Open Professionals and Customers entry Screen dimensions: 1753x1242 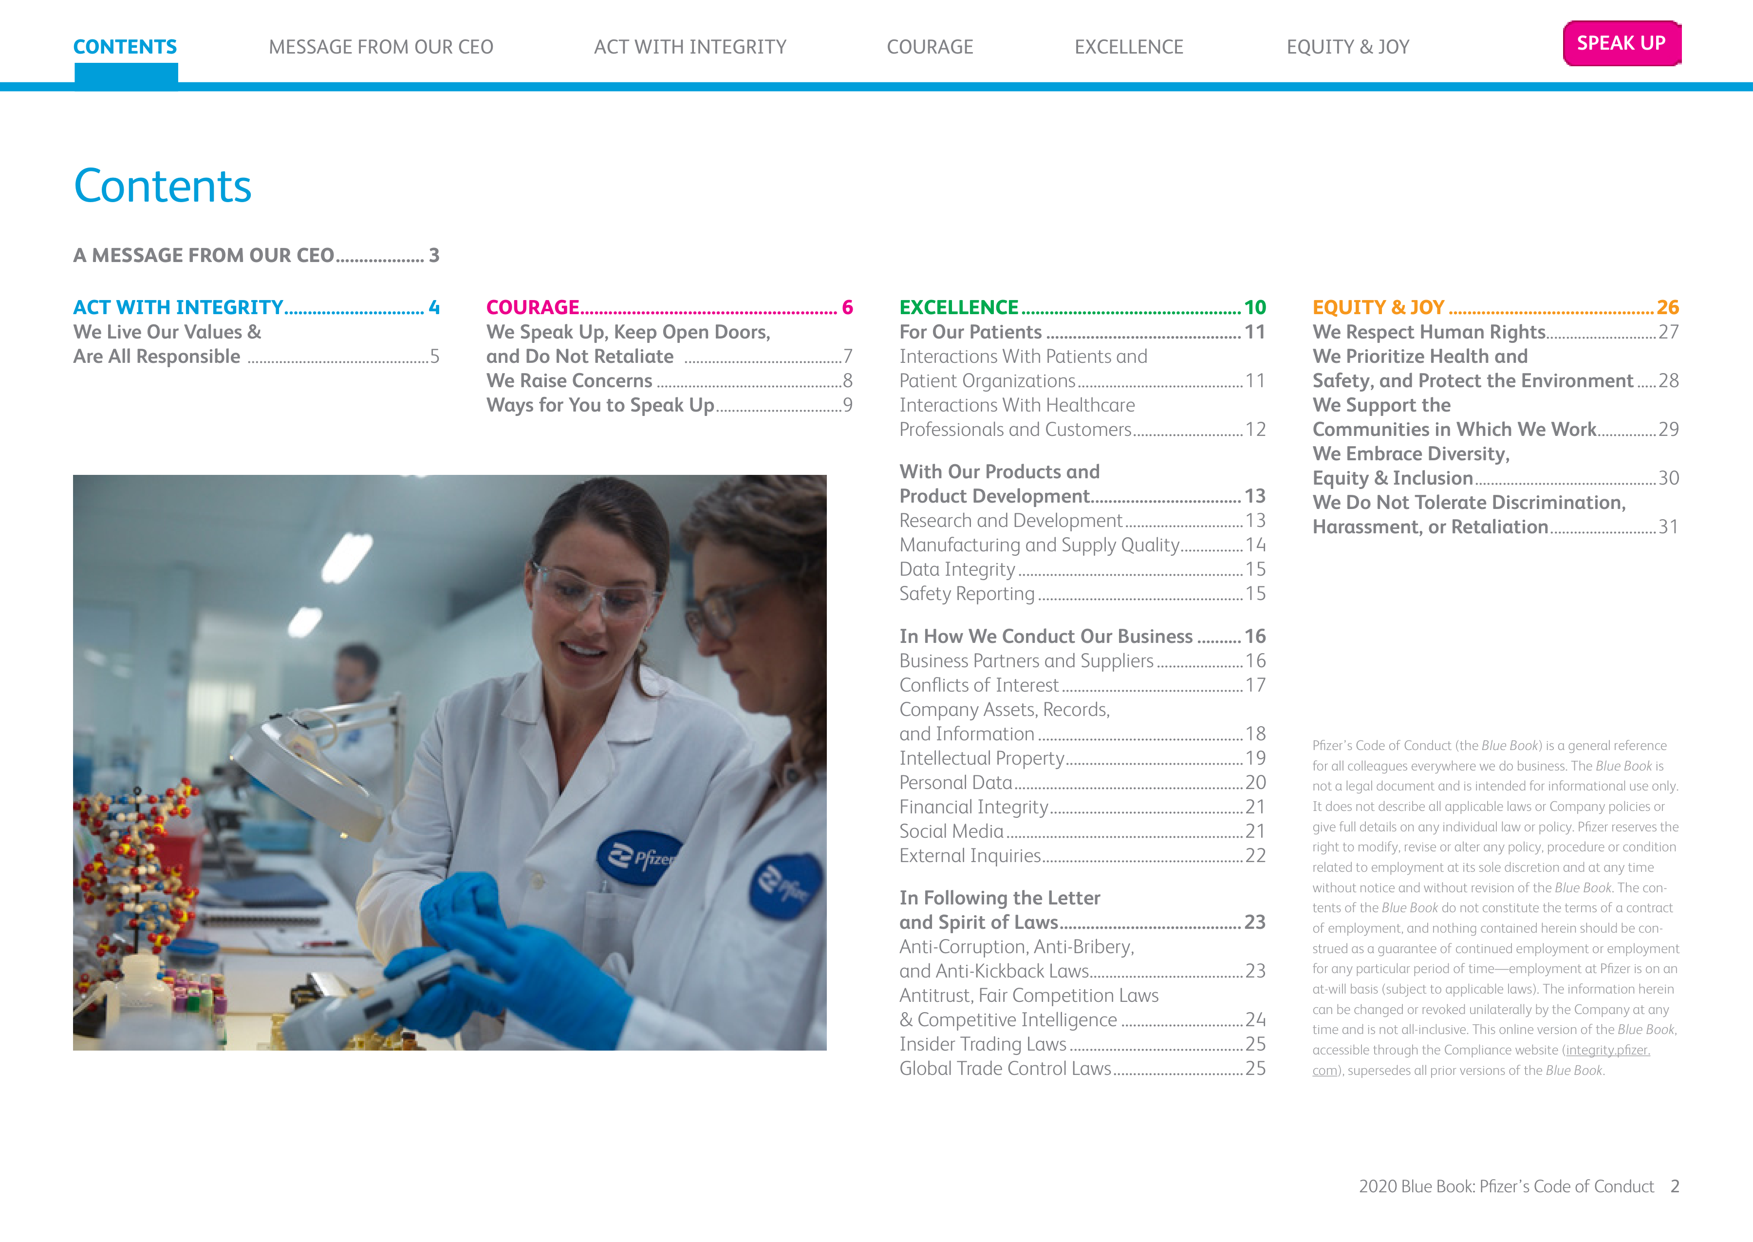(x=1082, y=430)
